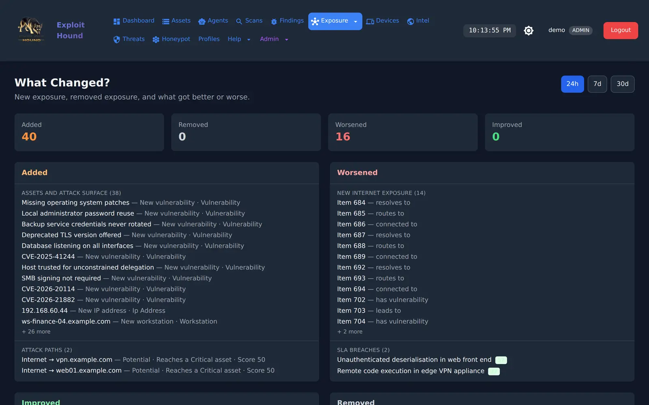This screenshot has width=649, height=405.
Task: Open the Help menu
Action: 239,39
